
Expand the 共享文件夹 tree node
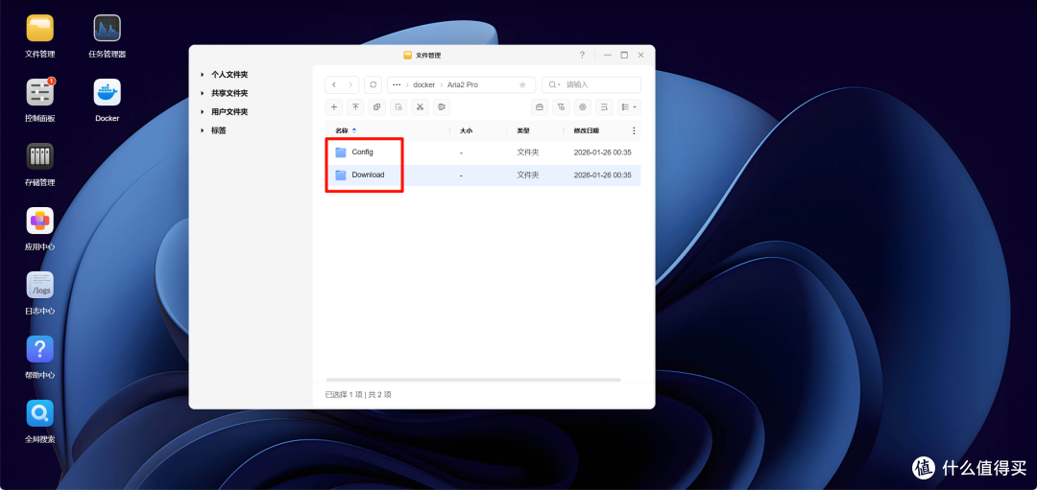point(203,93)
